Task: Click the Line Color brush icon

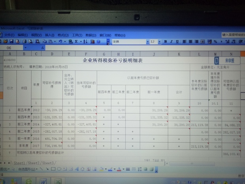Action: pyautogui.click(x=110, y=169)
